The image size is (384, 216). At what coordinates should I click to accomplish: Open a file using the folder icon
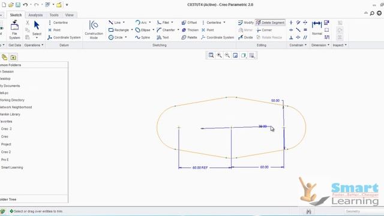pos(11,5)
